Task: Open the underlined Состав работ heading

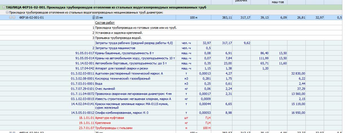Action: pos(105,23)
